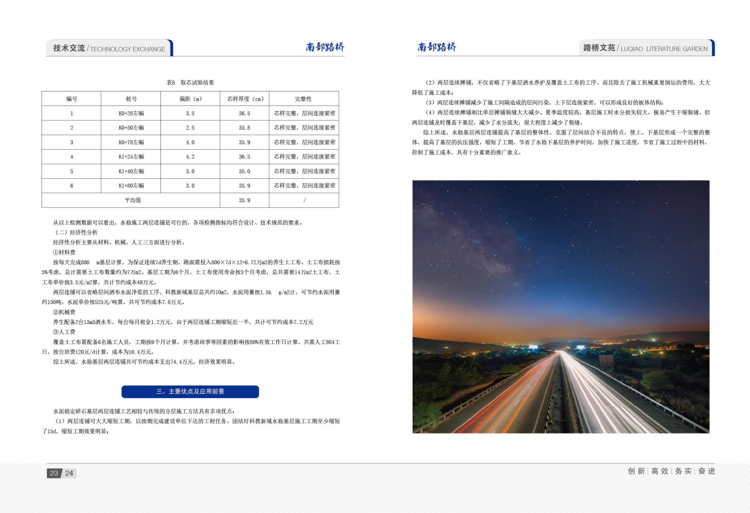Click the 35.9 value in the 平均值 row

(244, 200)
